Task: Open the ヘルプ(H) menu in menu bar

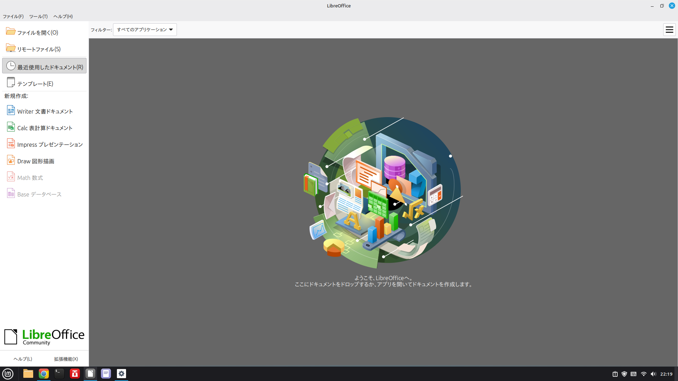Action: (63, 17)
